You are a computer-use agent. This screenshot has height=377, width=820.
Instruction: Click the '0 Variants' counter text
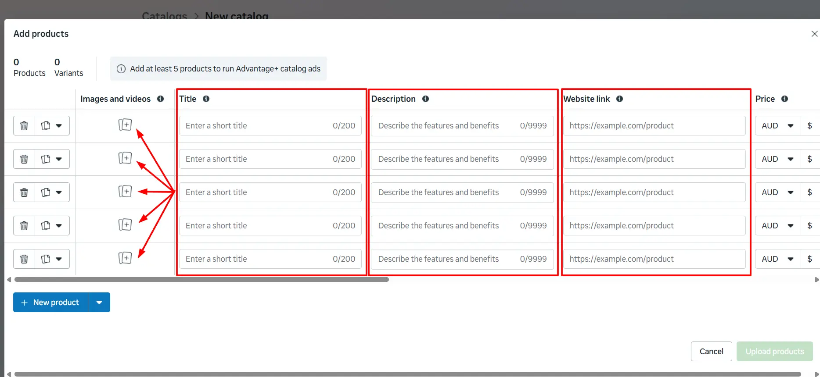tap(69, 68)
